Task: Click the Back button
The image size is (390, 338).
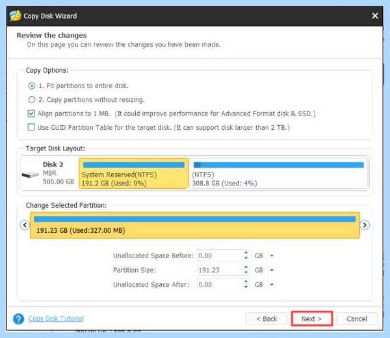Action: click(x=266, y=319)
